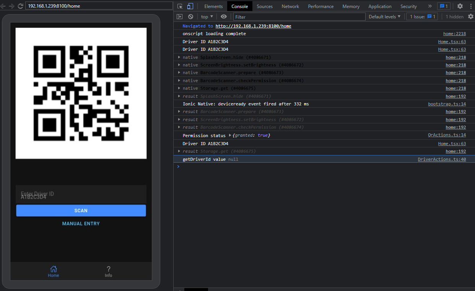Click the browser forward arrow
475x291 pixels.
(12, 6)
